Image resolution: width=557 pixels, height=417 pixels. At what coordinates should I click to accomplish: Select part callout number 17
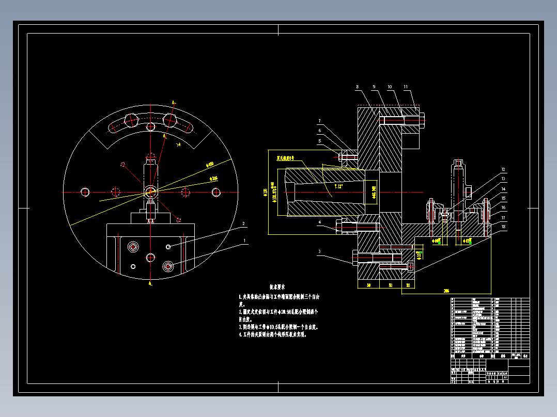(x=503, y=218)
